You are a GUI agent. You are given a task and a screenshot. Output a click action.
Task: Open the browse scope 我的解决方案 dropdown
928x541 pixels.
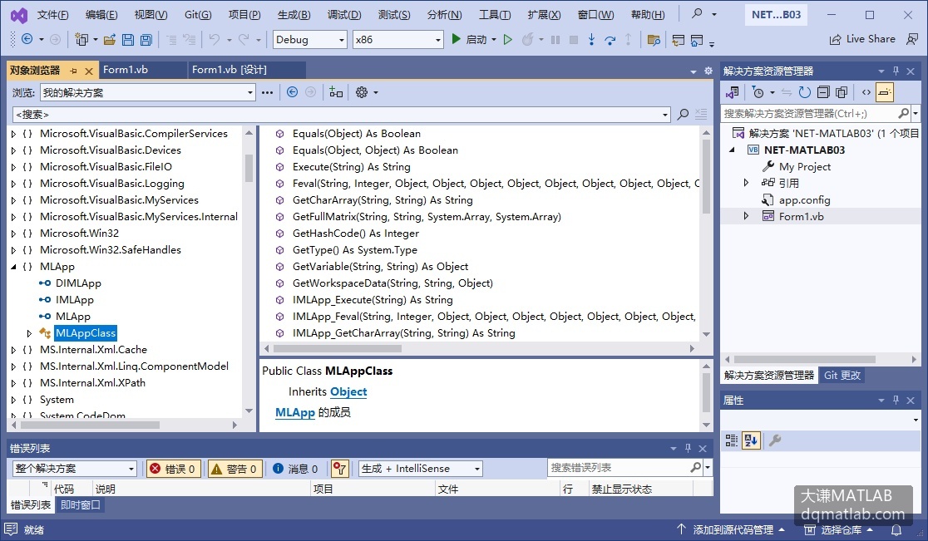point(148,92)
